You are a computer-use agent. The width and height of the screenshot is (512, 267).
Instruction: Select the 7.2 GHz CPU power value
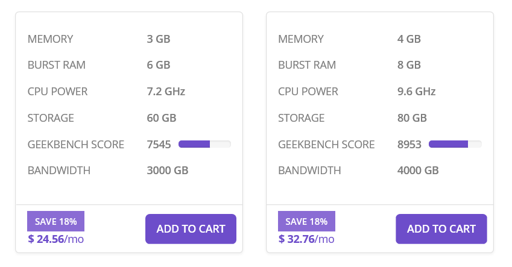point(166,92)
